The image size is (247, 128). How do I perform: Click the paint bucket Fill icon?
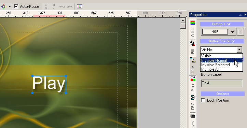click(x=192, y=43)
